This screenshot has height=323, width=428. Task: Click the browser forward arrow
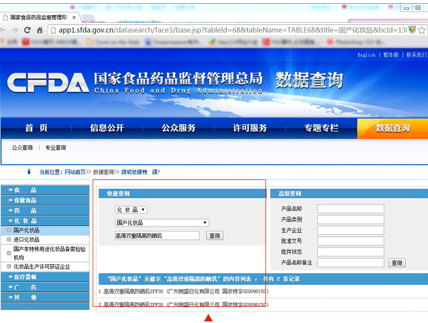click(x=15, y=30)
